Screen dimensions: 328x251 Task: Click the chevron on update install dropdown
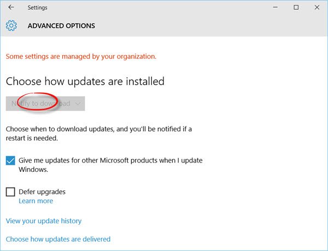pyautogui.click(x=78, y=103)
